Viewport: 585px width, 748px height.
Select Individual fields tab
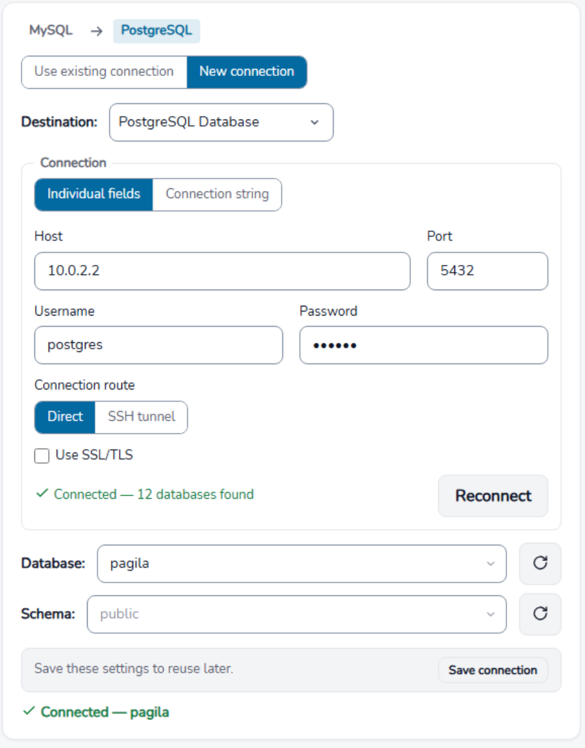coord(93,194)
